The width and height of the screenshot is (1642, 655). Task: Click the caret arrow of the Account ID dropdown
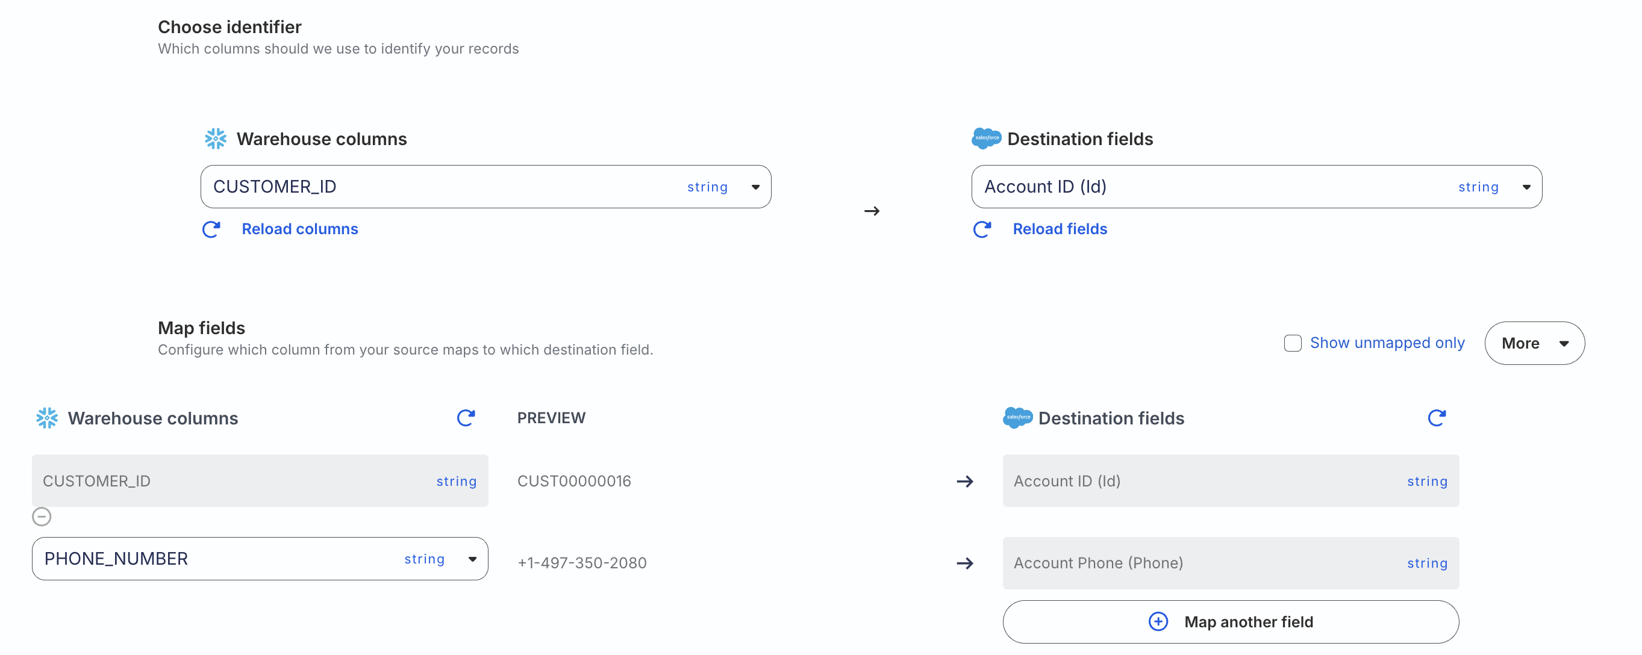(1526, 187)
